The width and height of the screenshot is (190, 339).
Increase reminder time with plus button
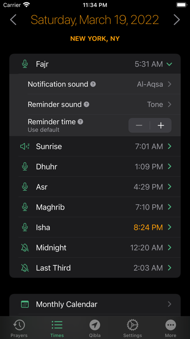click(161, 125)
